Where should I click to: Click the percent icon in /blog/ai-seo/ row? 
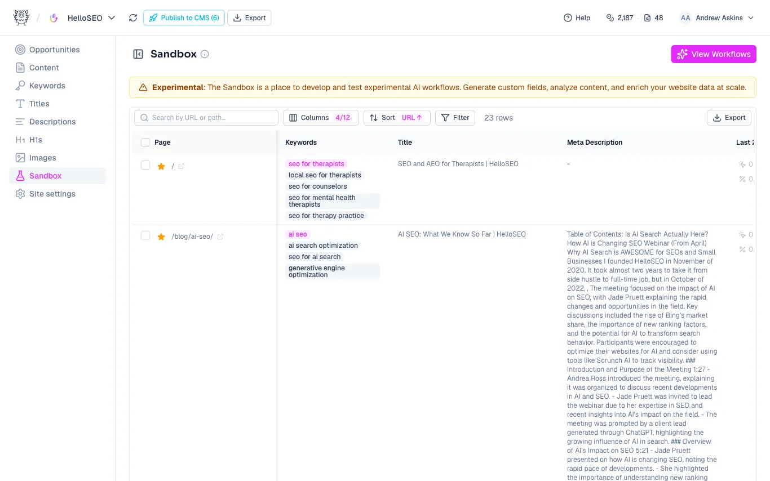(x=742, y=250)
